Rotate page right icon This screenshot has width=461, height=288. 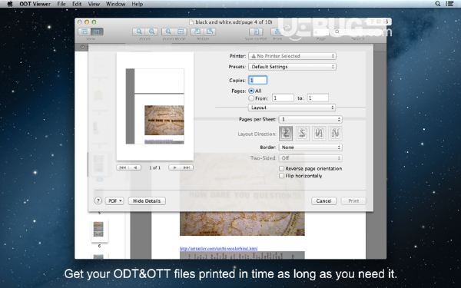pos(210,31)
